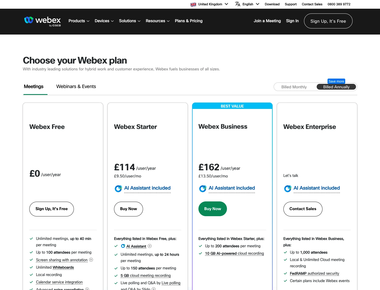Click Certain plans include Webex events
380x290 pixels.
[x=320, y=281]
